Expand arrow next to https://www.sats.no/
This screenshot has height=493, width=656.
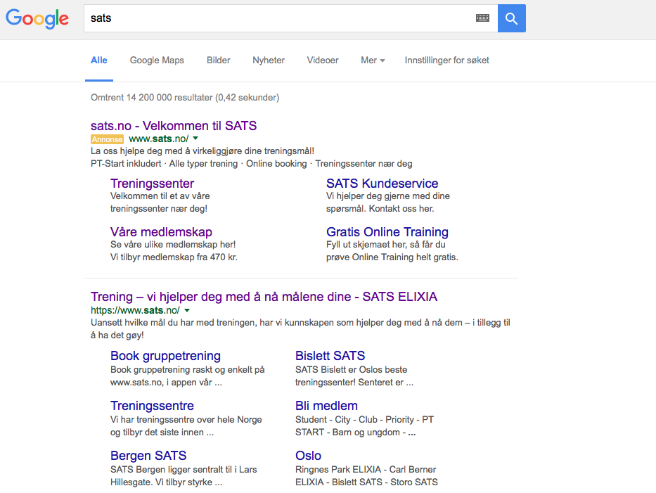pyautogui.click(x=187, y=310)
